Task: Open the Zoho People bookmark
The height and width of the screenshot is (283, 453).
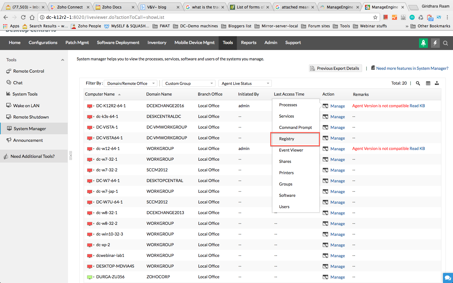Action: point(86,26)
